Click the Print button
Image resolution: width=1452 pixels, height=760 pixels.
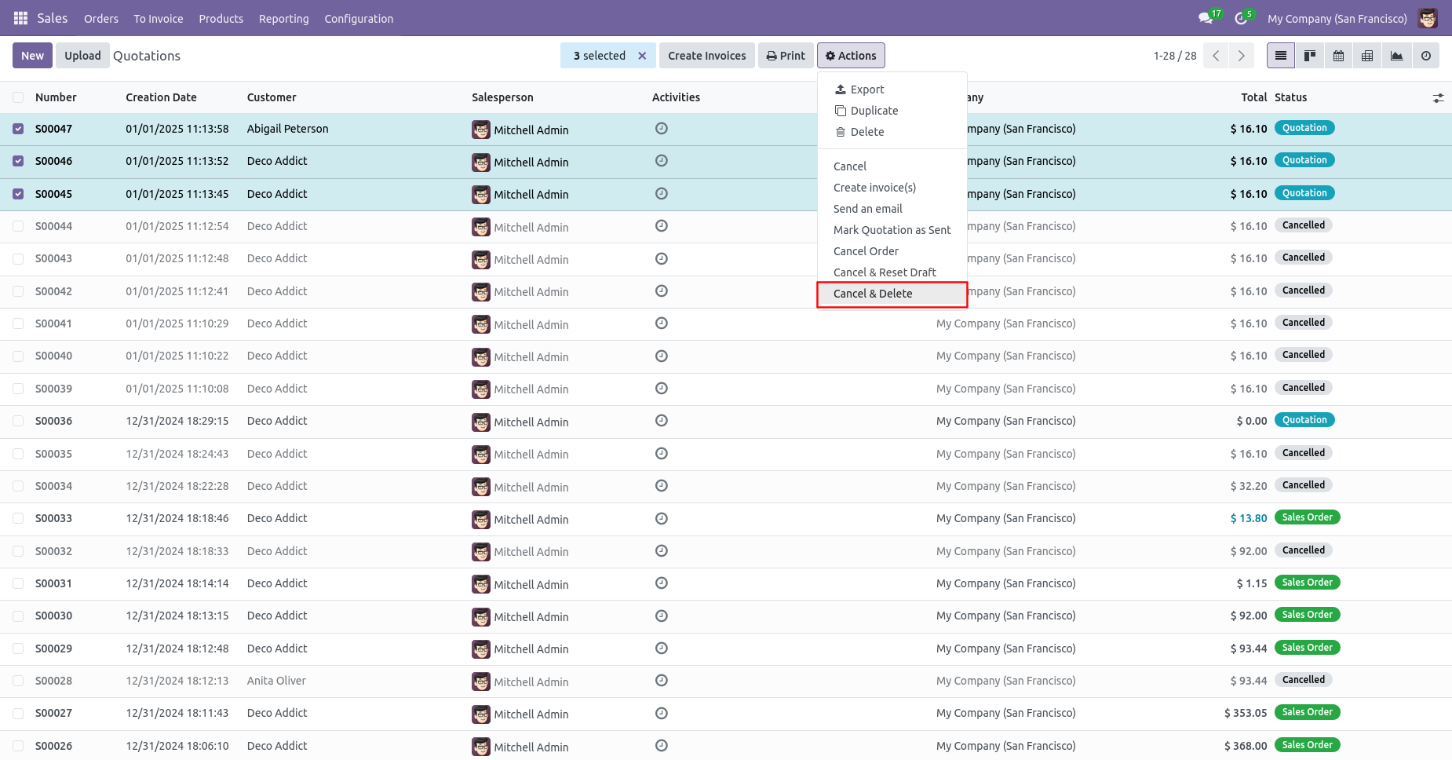tap(786, 56)
